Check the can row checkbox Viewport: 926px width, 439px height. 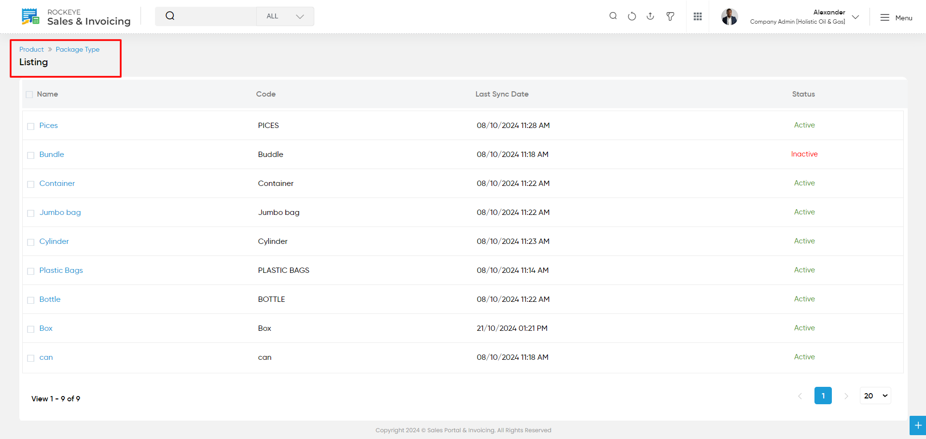pyautogui.click(x=31, y=358)
